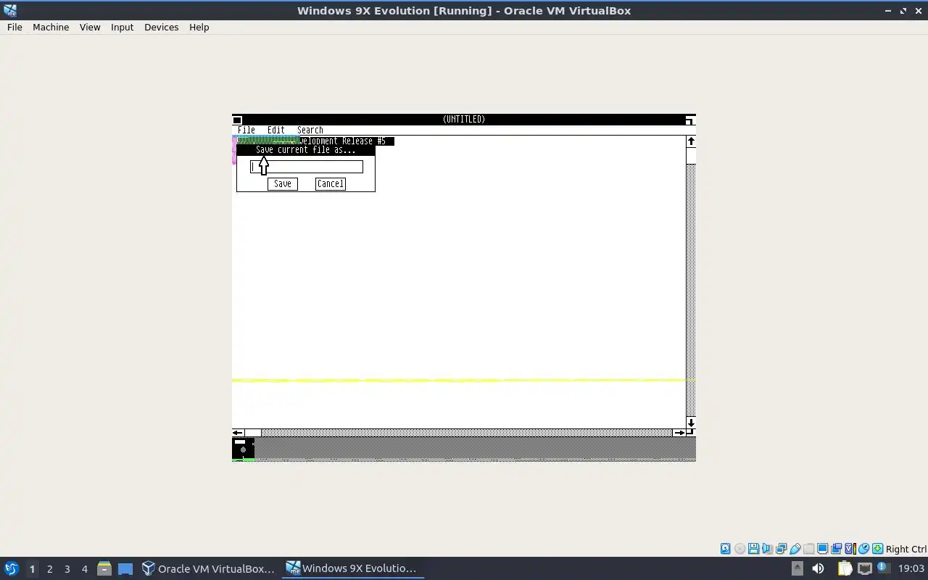Click the floppy disk indicator icon
Screen dimensions: 928x580
pos(753,549)
